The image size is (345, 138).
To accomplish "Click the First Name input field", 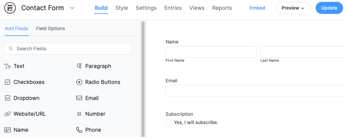I will click(x=211, y=52).
